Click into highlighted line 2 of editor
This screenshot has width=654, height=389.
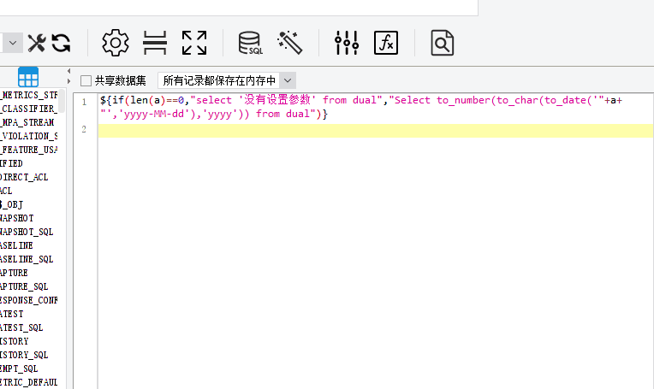click(376, 130)
